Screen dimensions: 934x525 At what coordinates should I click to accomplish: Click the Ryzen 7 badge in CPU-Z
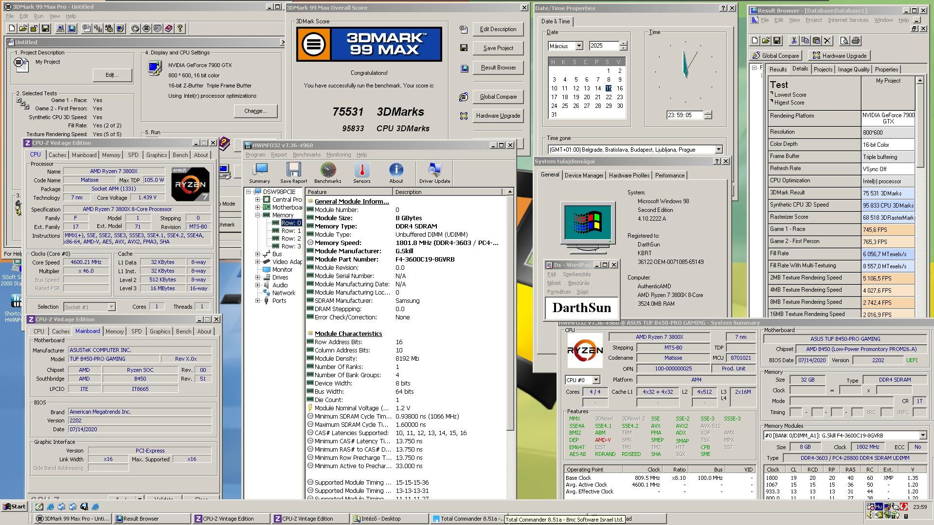tap(190, 184)
